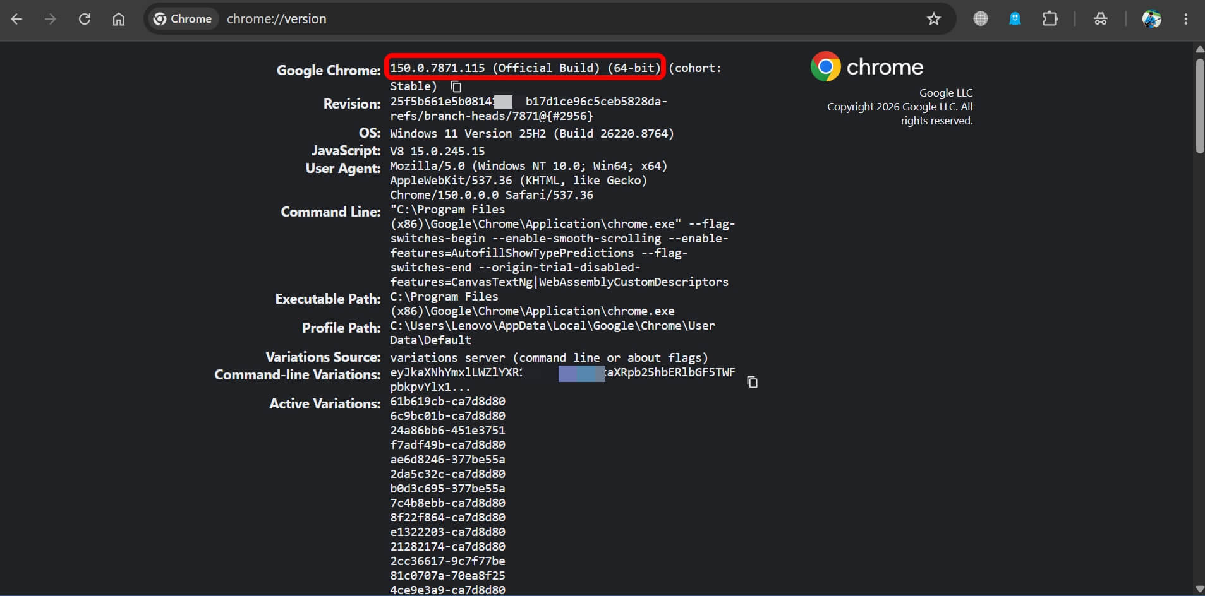Go back to the previous page
1205x596 pixels.
(17, 19)
